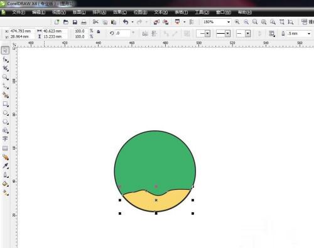Open the 视图(V) menu
This screenshot has width=314, height=248.
(x=59, y=13)
